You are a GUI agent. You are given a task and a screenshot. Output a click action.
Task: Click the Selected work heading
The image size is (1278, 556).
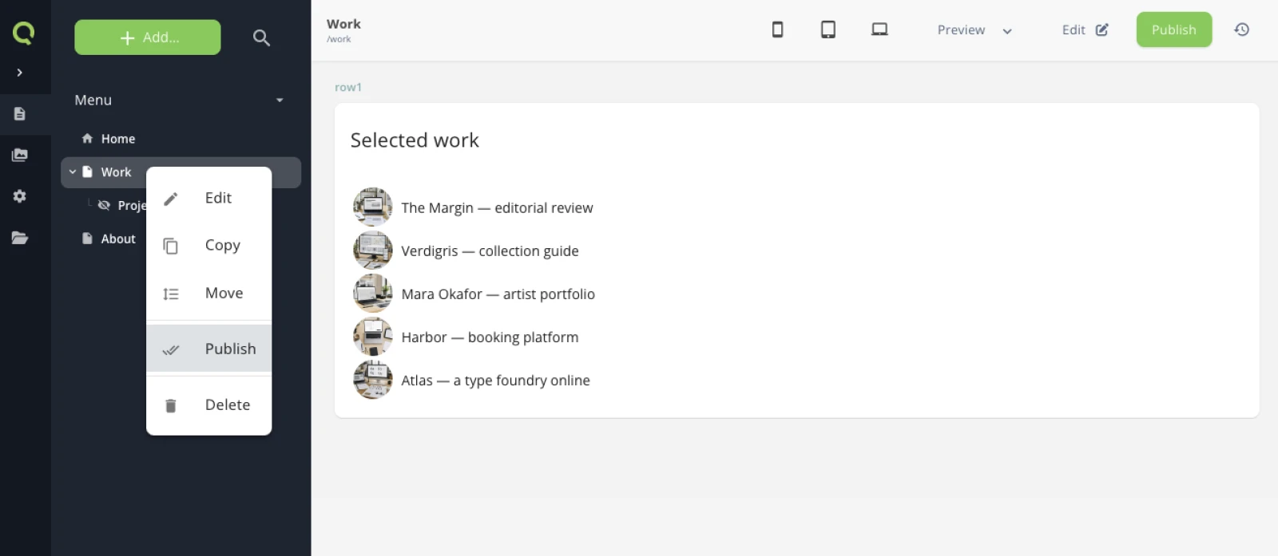click(x=415, y=140)
